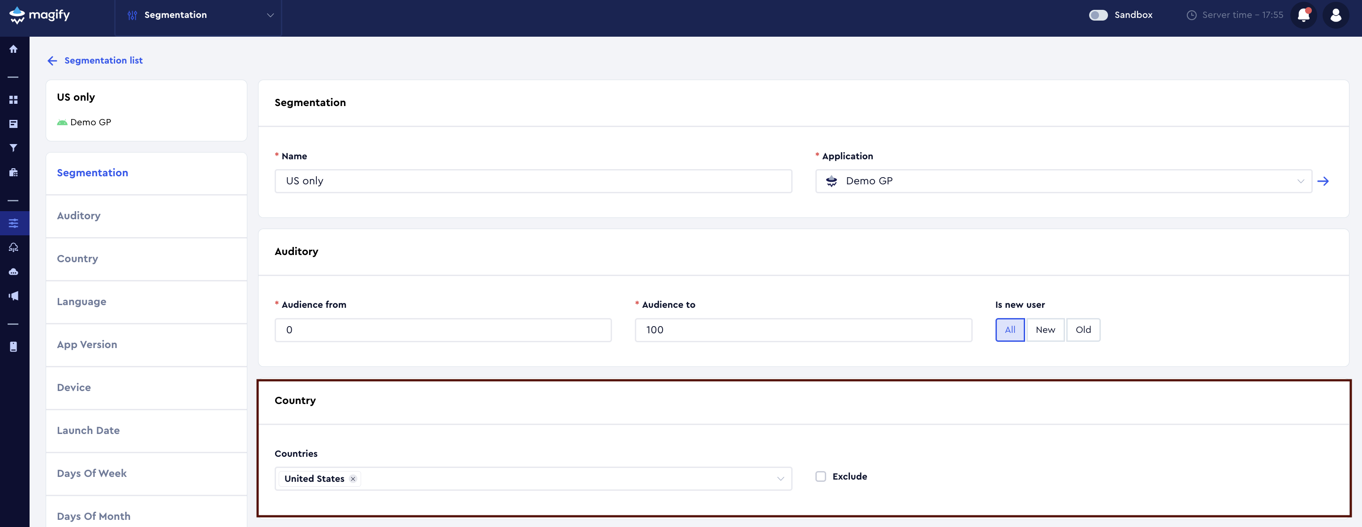Viewport: 1362px width, 527px height.
Task: Go to the Language section tab
Action: (82, 302)
